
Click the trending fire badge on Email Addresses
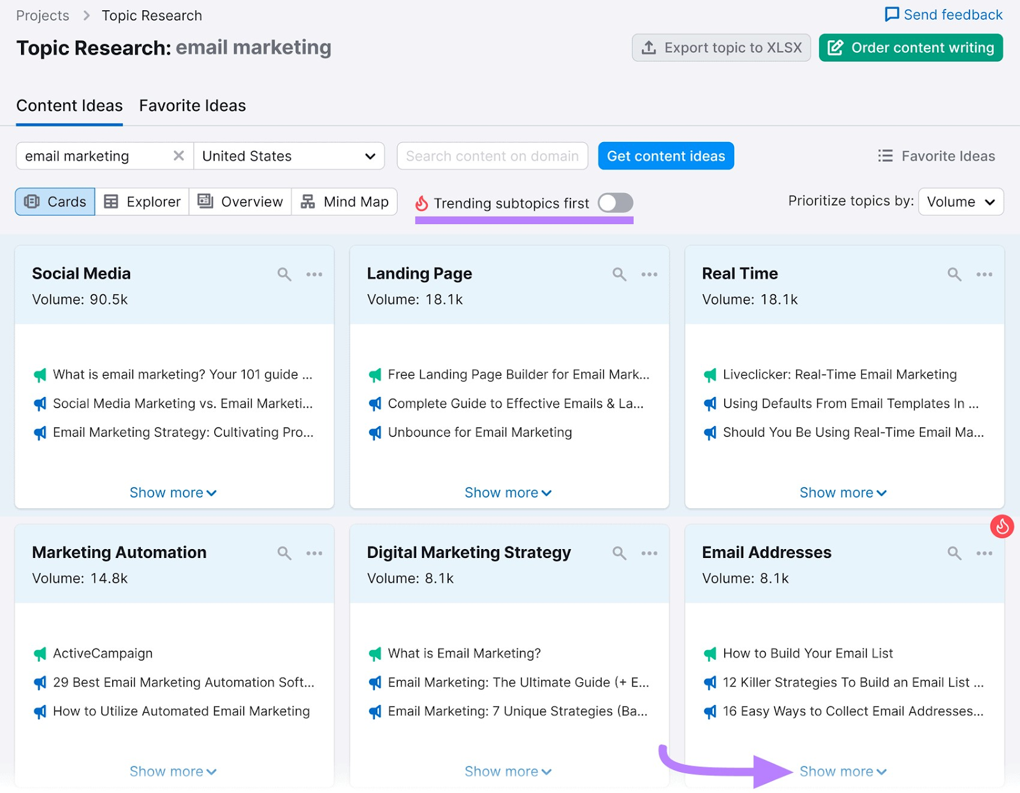tap(1002, 527)
